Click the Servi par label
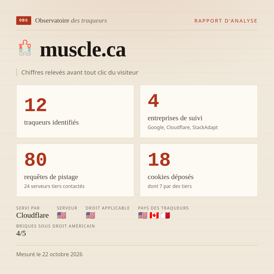The height and width of the screenshot is (274, 274). pos(28,208)
